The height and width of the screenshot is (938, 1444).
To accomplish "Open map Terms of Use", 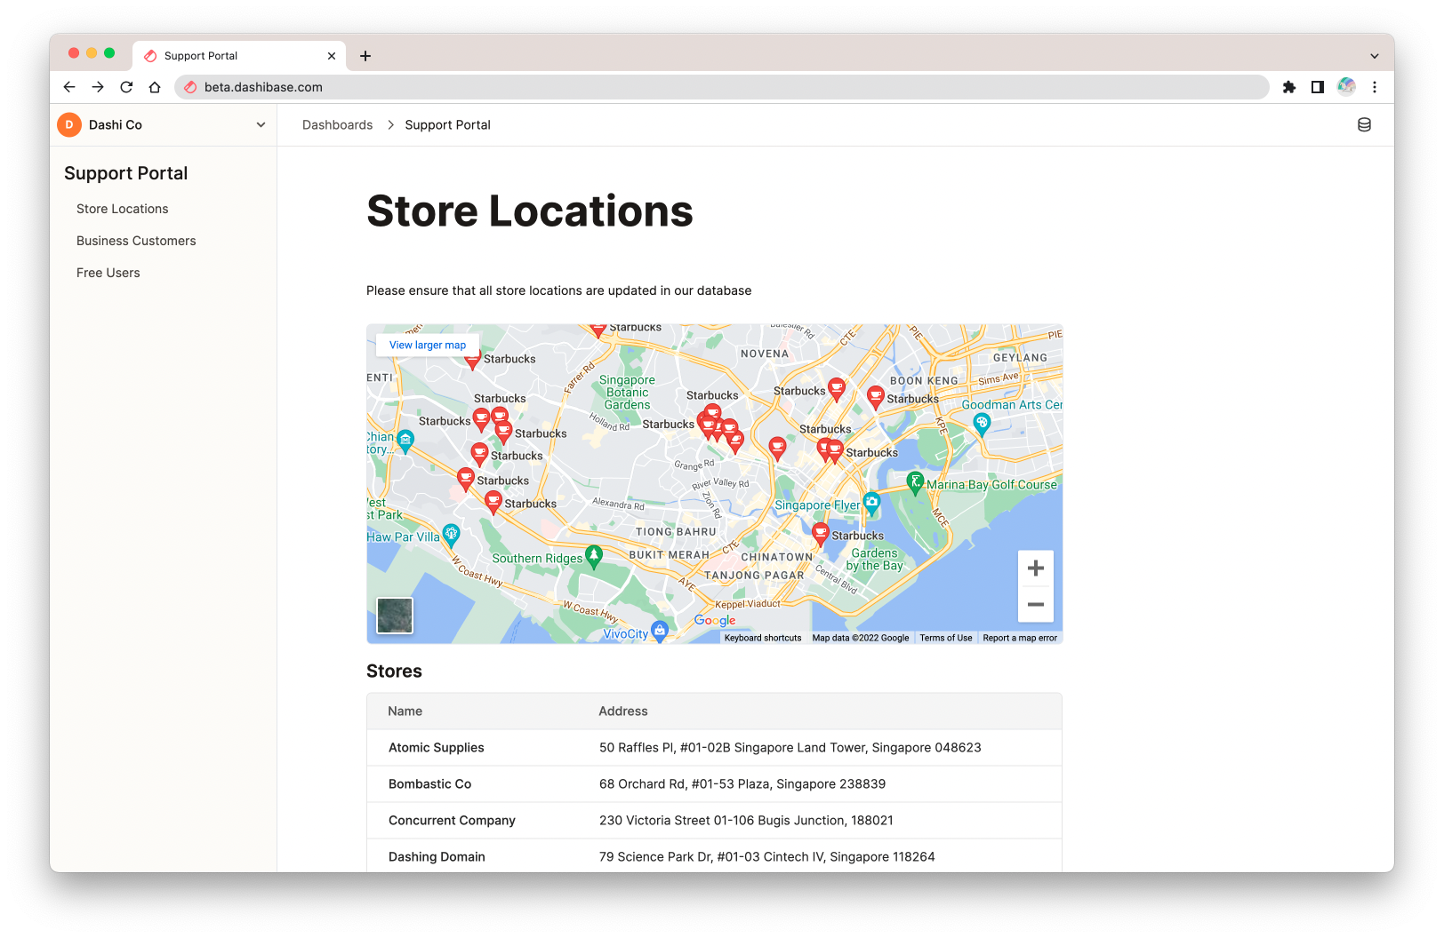I will pos(946,638).
